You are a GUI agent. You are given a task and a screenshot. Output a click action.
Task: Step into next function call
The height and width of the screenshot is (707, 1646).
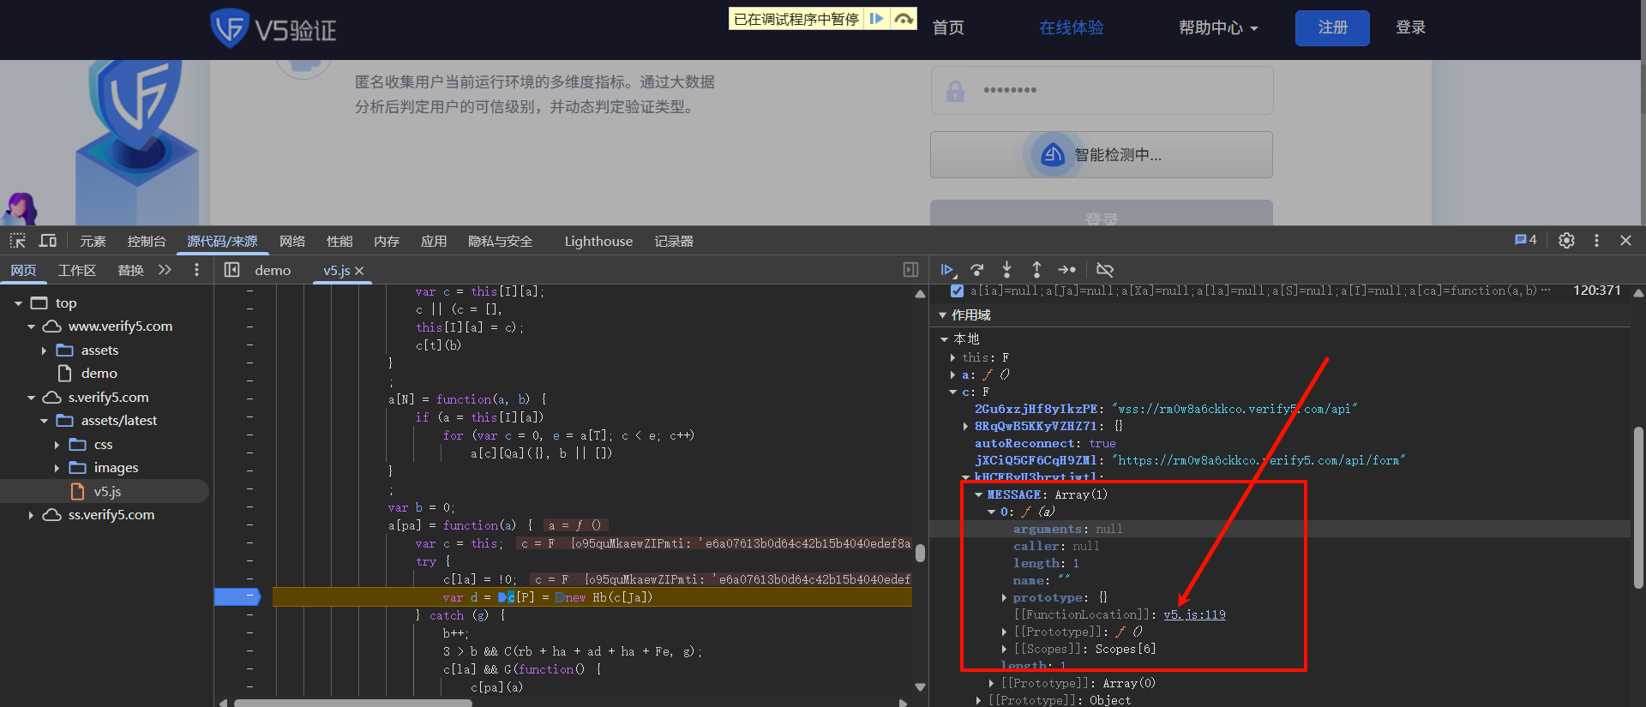click(x=1006, y=270)
